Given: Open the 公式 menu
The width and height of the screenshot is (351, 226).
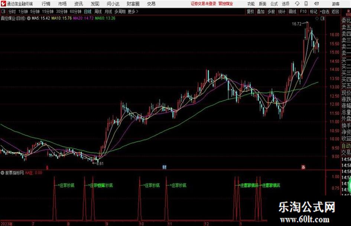Looking at the screenshot, I should tap(274, 4).
